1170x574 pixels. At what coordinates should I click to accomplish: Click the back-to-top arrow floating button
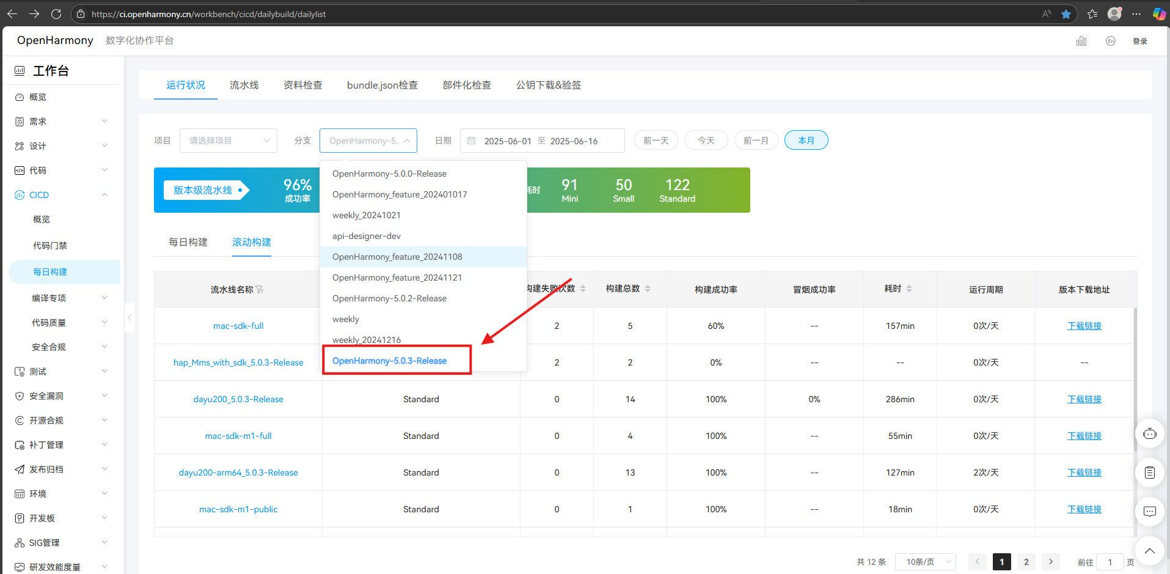tap(1149, 551)
